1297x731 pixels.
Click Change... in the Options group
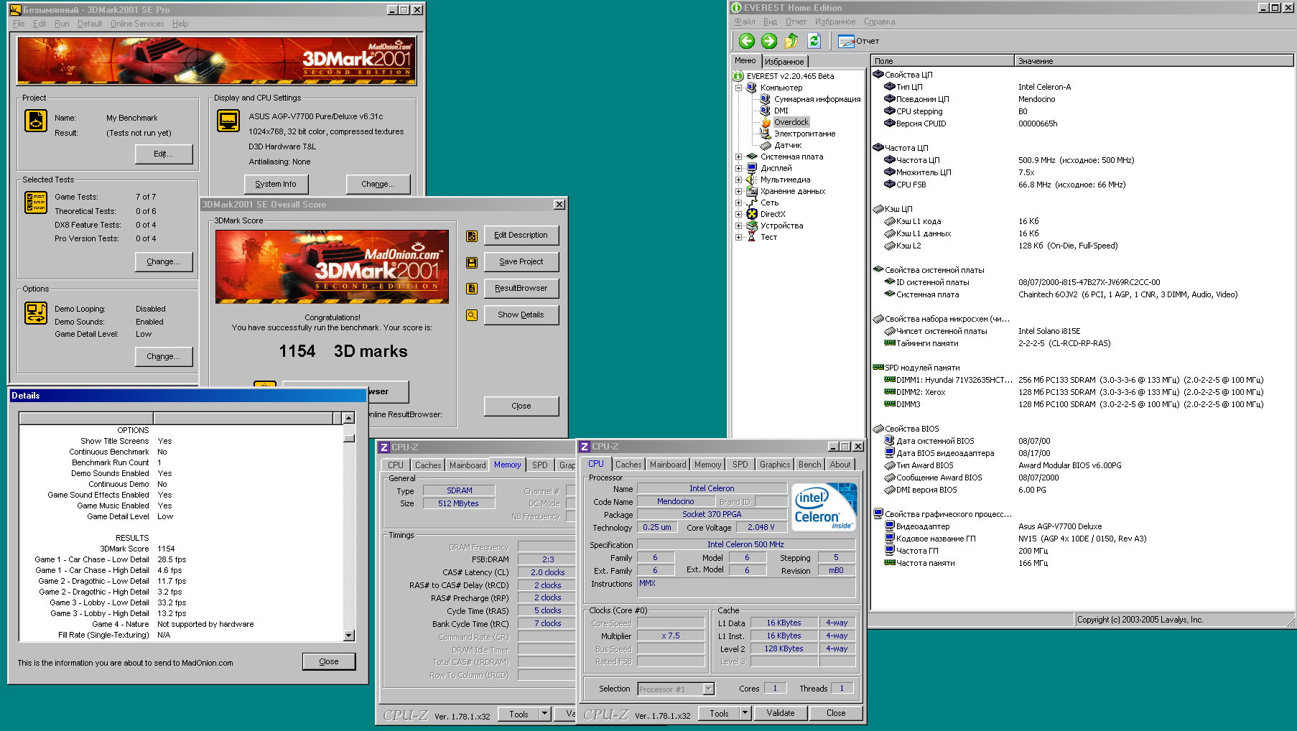(x=164, y=357)
